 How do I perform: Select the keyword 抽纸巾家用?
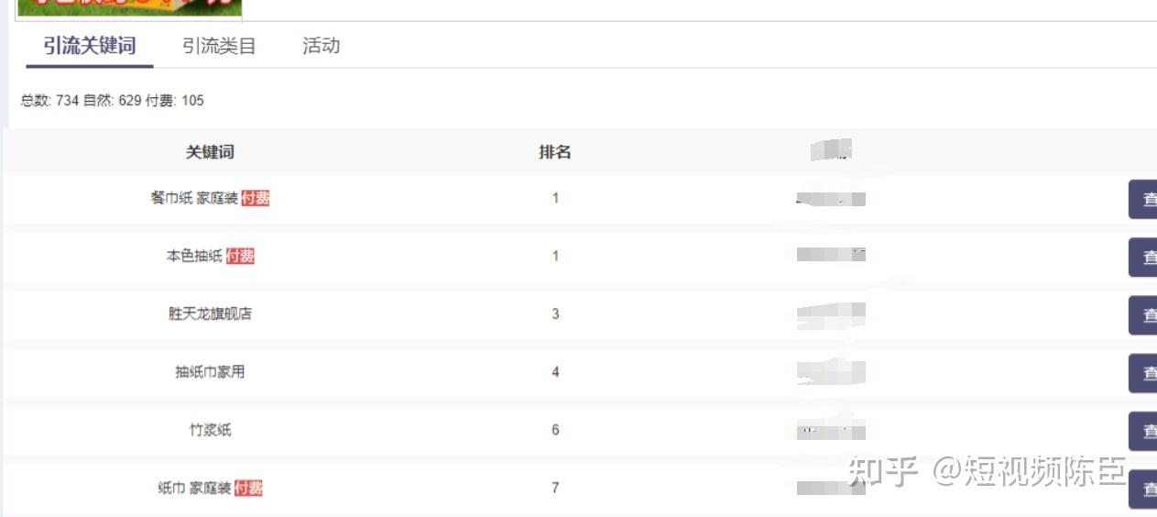click(210, 372)
